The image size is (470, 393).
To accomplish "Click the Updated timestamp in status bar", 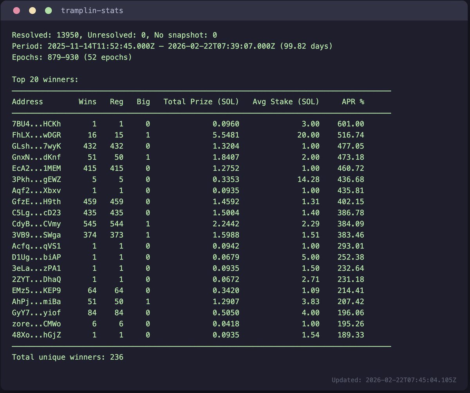I will tap(395, 380).
